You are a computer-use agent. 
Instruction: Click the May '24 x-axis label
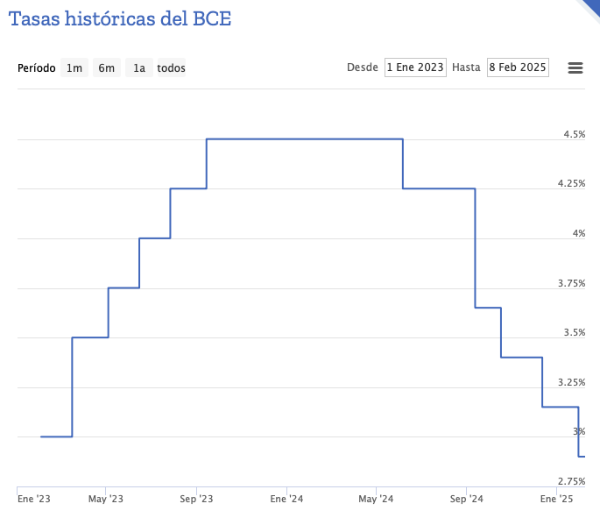tap(376, 499)
